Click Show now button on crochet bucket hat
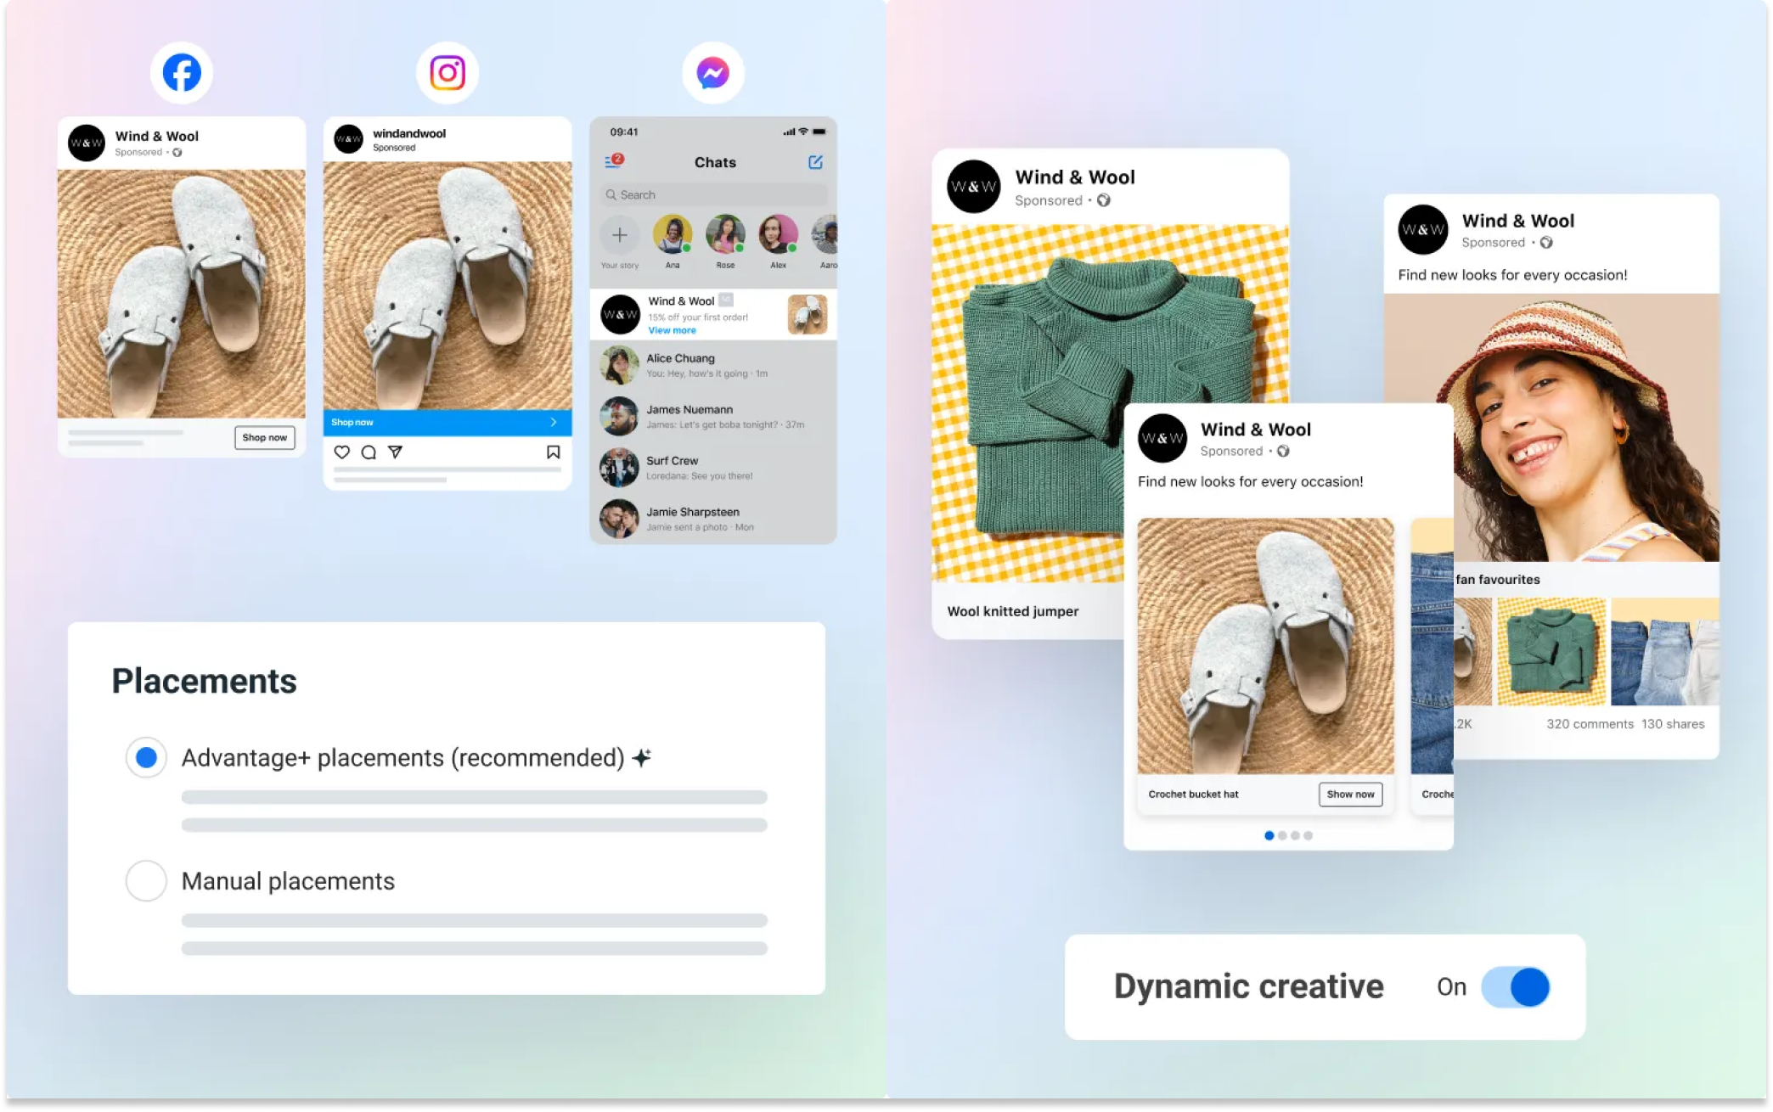1773x1112 pixels. coord(1350,795)
